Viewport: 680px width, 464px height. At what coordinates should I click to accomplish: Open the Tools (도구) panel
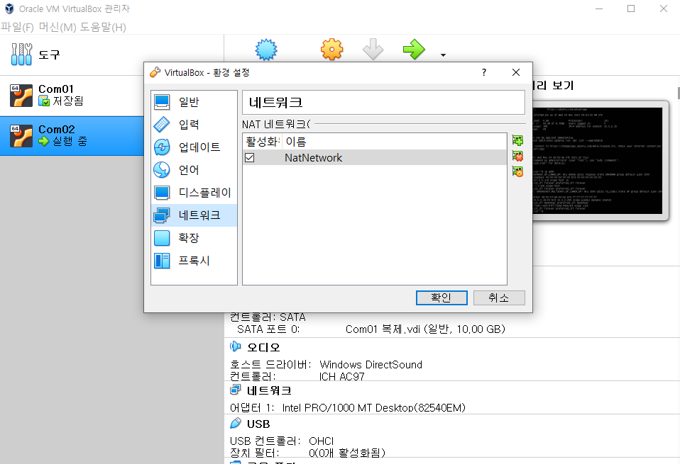pos(112,55)
